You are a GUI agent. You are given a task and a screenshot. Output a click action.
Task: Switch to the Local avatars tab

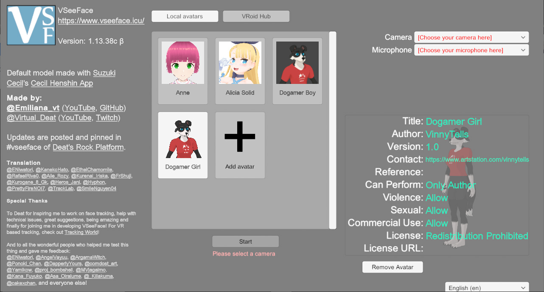pos(185,16)
